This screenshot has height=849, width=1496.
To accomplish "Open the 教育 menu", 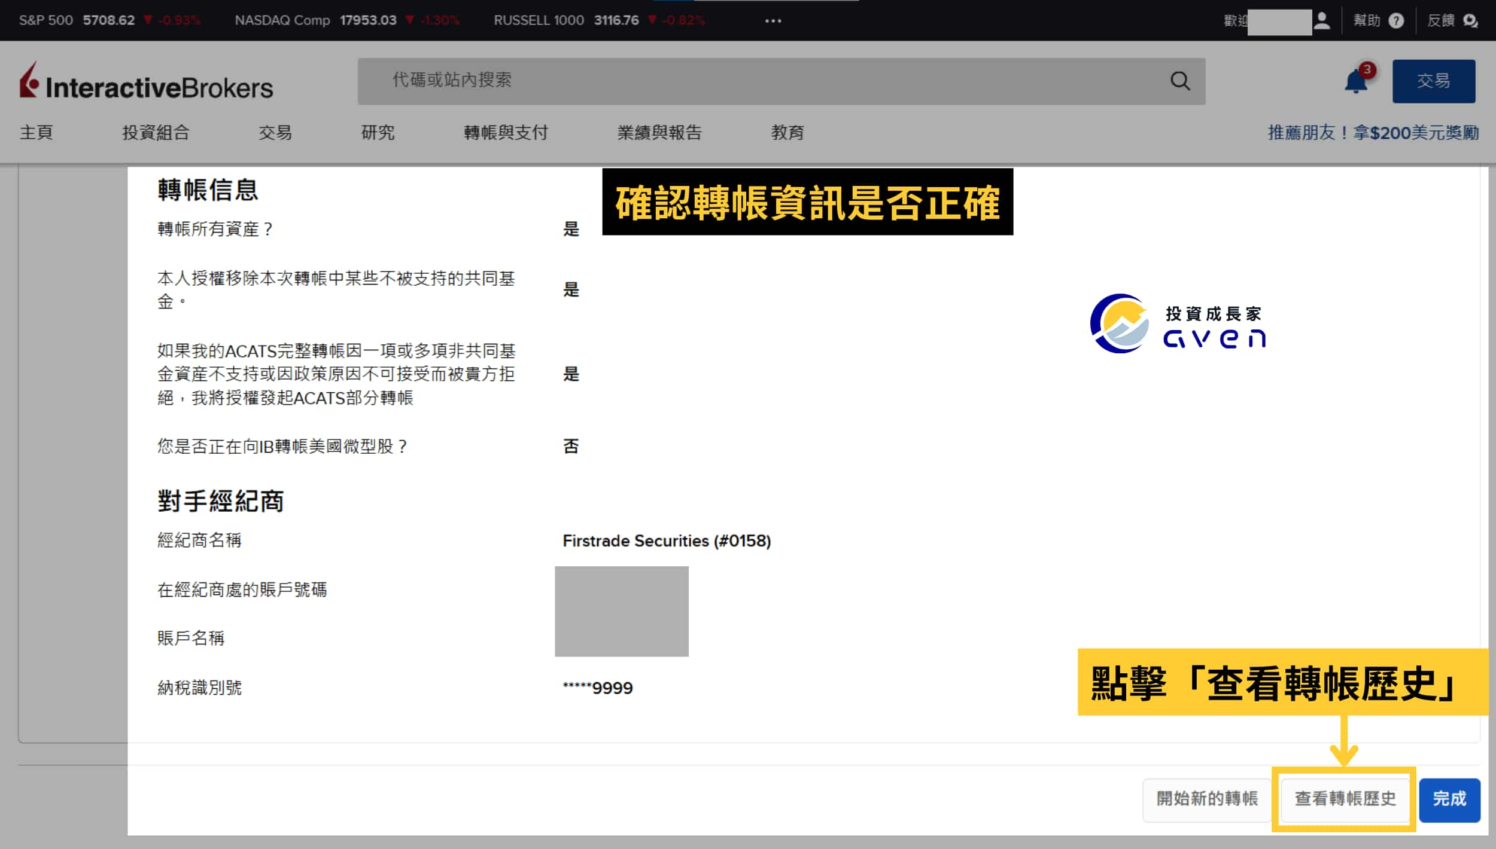I will click(787, 132).
